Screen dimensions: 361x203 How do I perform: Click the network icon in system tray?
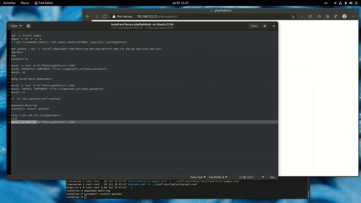pyautogui.click(x=340, y=3)
